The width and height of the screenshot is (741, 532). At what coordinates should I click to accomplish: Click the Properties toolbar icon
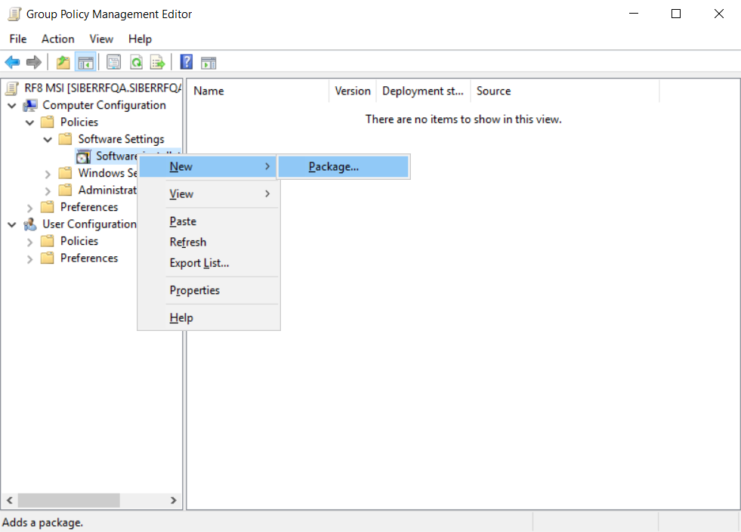point(113,63)
